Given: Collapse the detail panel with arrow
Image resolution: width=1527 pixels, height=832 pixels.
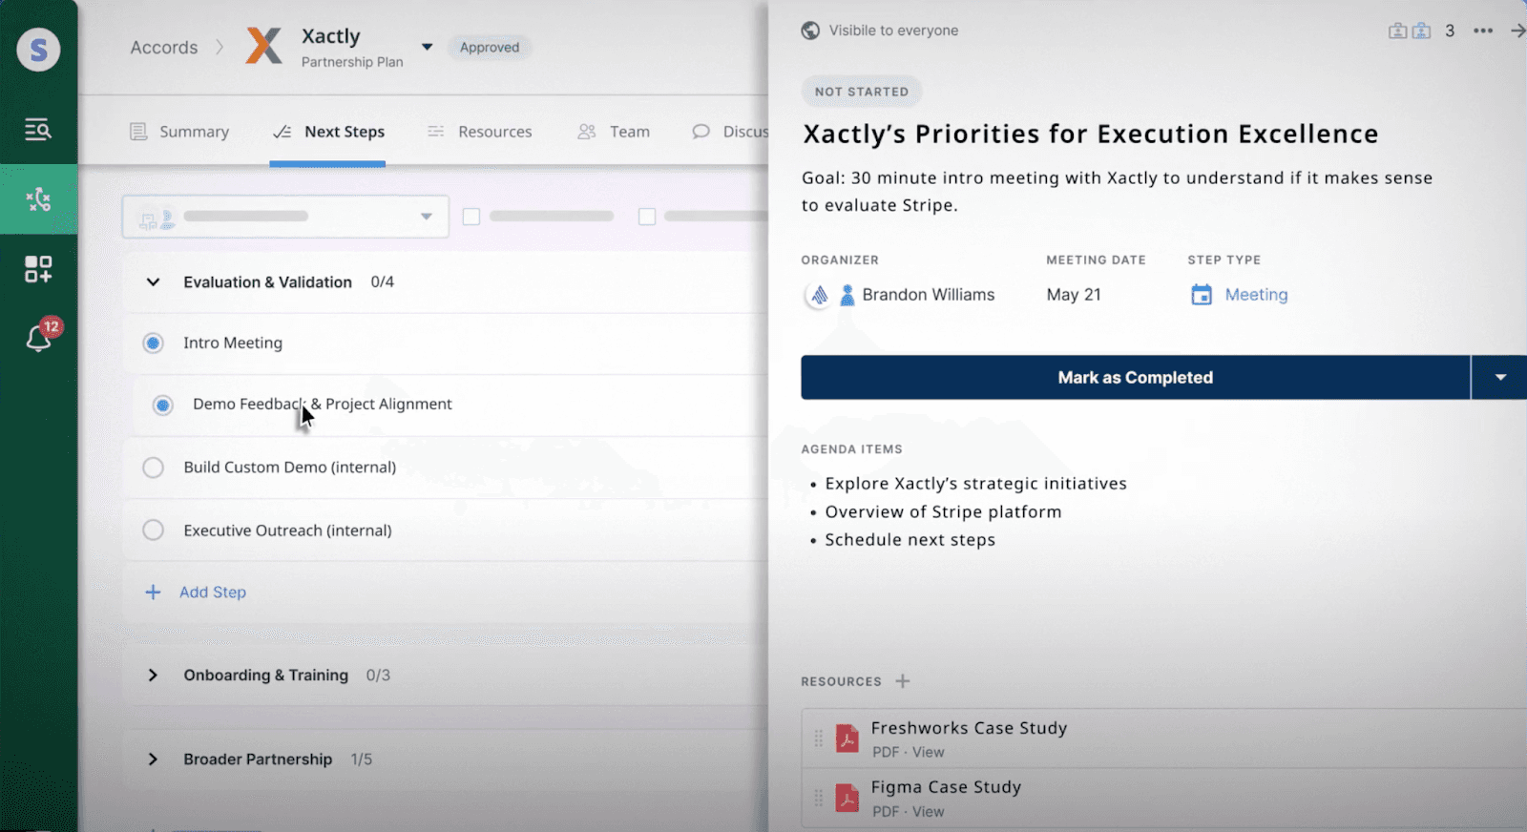Looking at the screenshot, I should pos(1517,31).
